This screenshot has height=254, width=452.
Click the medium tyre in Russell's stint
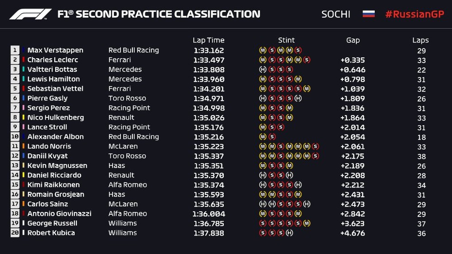(x=307, y=223)
